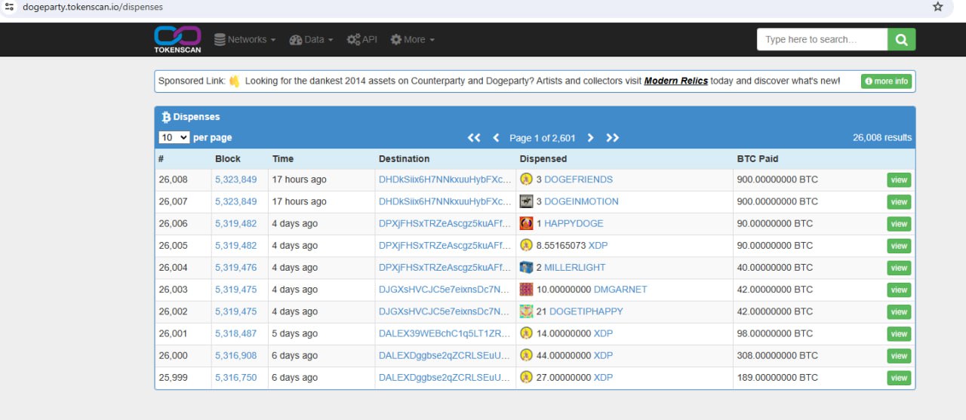Open block 5,316,750 link
This screenshot has width=966, height=420.
[x=235, y=377]
